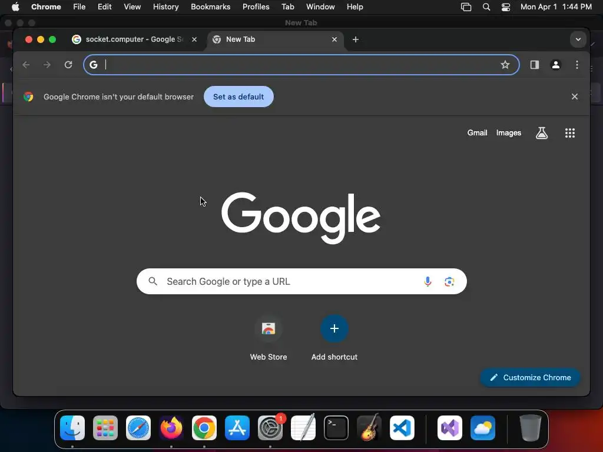Close the New Tab tab
Screen dimensions: 603x452
[334, 39]
